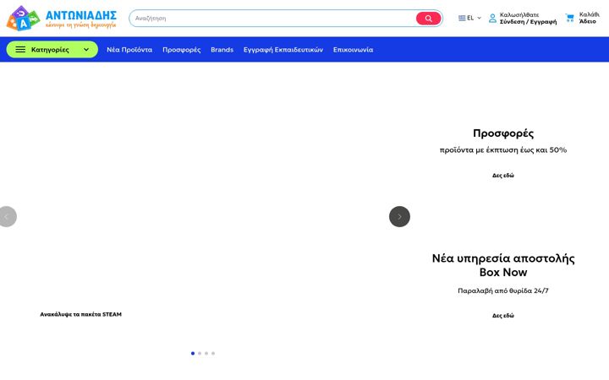The width and height of the screenshot is (609, 380).
Task: Go to Νέα Προϊόντα page
Action: 129,50
